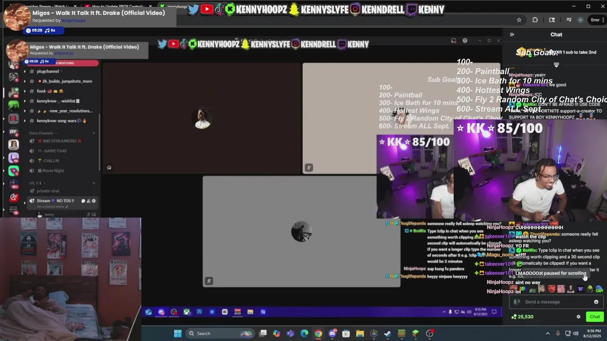
Task: Show hidden system tray icons
Action: point(548,333)
